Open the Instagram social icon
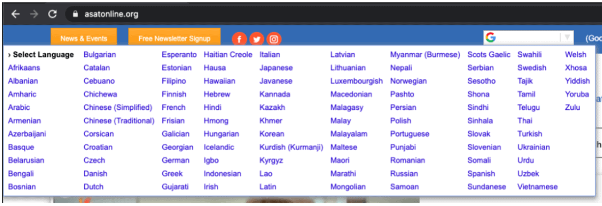This screenshot has height=206, width=602. 274,39
